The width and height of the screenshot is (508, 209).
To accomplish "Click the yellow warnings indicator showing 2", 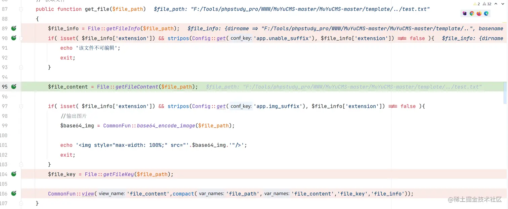I will pyautogui.click(x=477, y=4).
